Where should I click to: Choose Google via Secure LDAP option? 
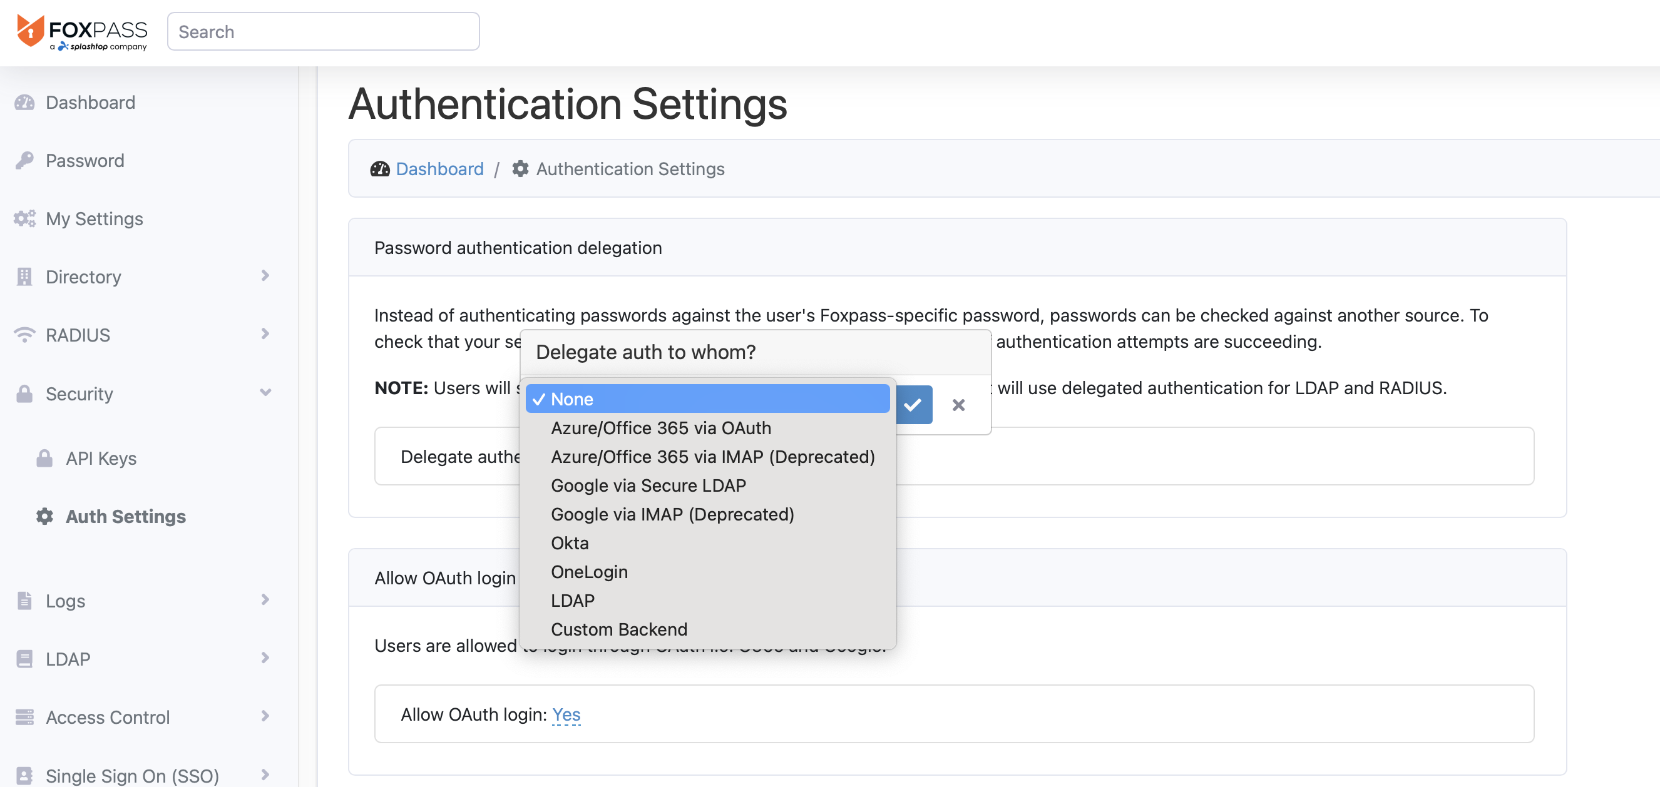pyautogui.click(x=648, y=485)
